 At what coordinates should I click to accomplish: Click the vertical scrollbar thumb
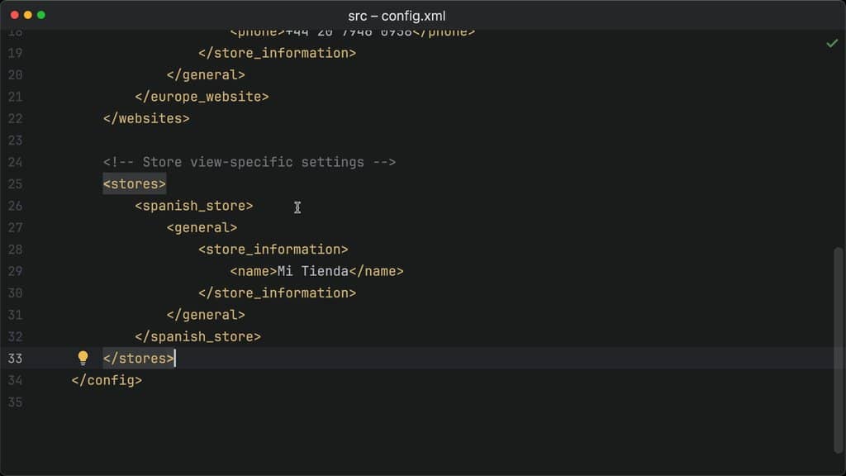pyautogui.click(x=838, y=350)
